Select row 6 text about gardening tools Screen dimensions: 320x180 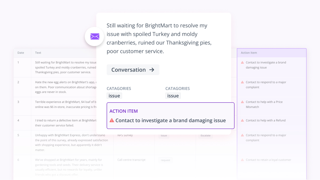point(69,167)
